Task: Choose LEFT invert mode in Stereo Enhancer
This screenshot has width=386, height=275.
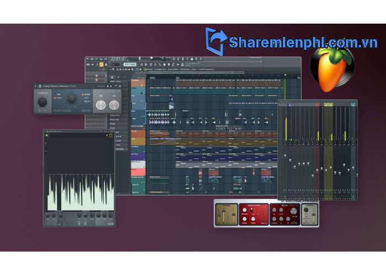Action: tap(85, 98)
